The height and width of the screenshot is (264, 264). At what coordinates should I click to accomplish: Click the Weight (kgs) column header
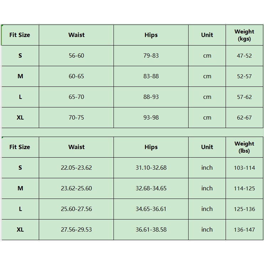coord(244,35)
